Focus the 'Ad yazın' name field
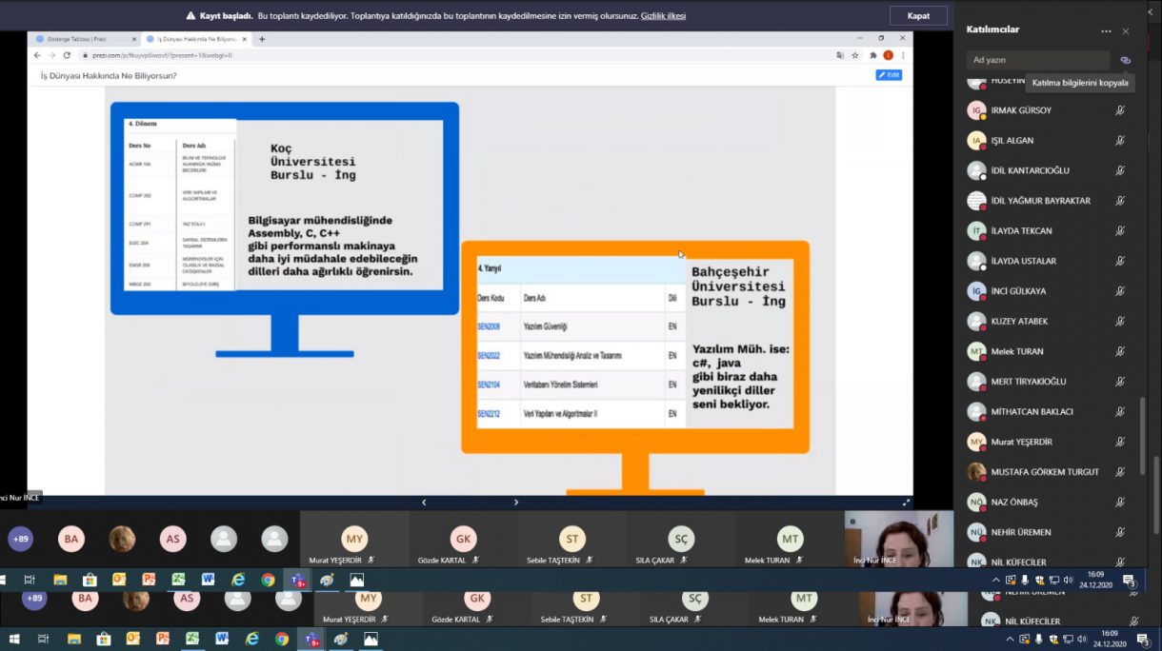This screenshot has width=1162, height=651. click(x=1037, y=60)
